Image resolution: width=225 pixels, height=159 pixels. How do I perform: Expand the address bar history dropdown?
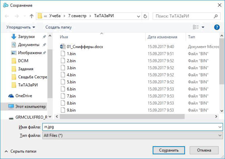coord(138,16)
